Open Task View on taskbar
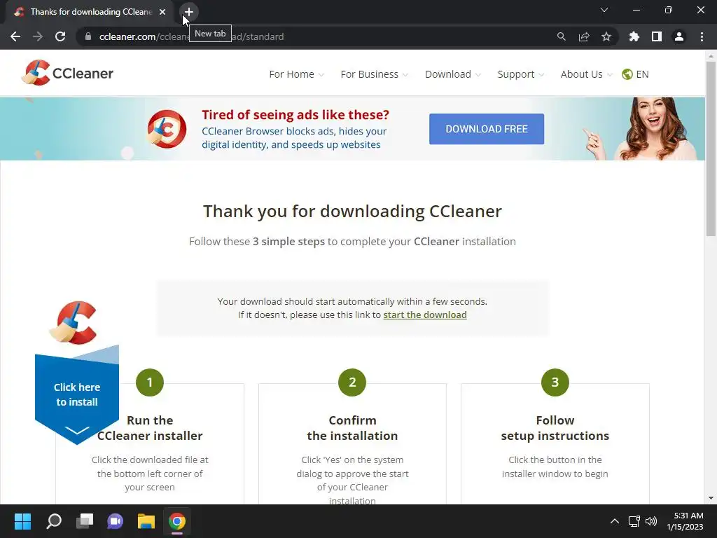The width and height of the screenshot is (717, 538). (x=85, y=521)
